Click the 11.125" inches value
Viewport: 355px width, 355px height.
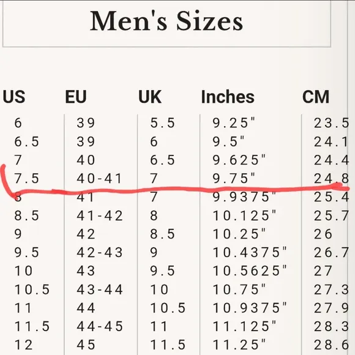click(x=244, y=326)
